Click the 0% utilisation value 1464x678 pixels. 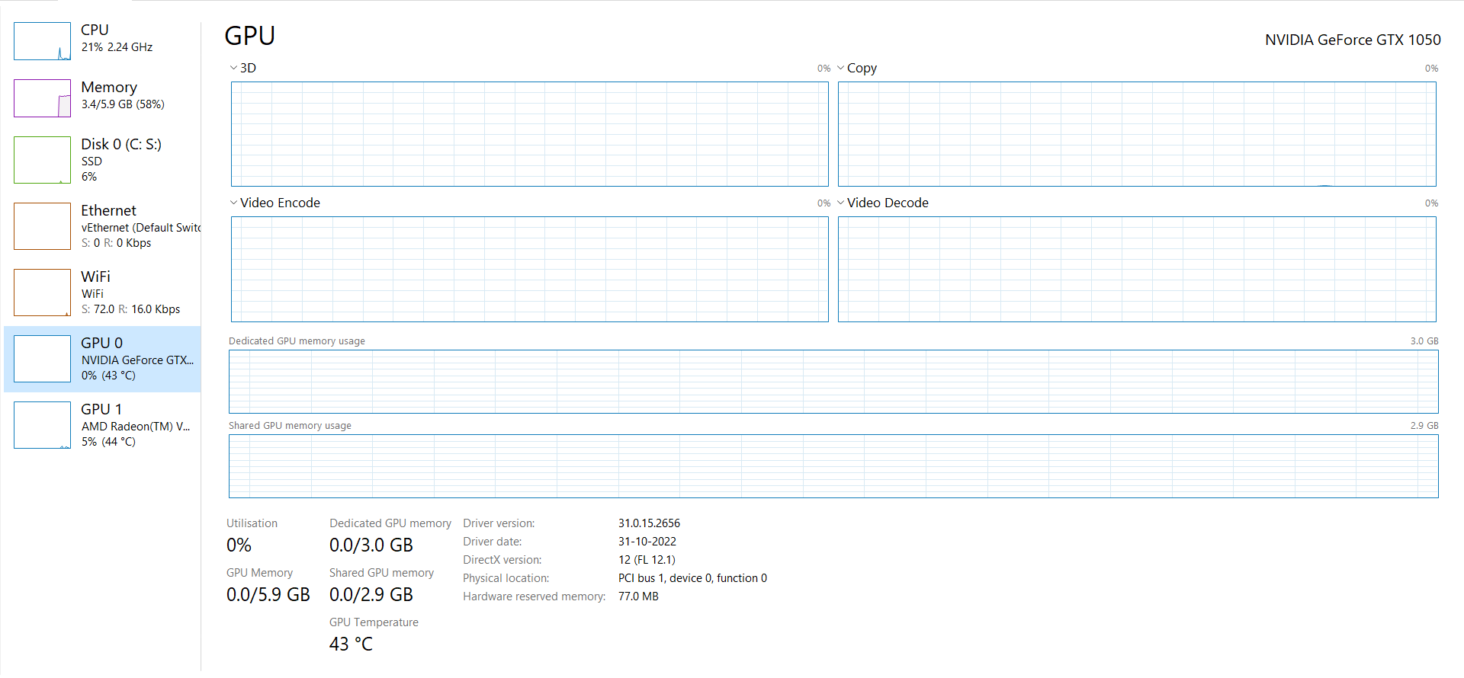tap(239, 545)
